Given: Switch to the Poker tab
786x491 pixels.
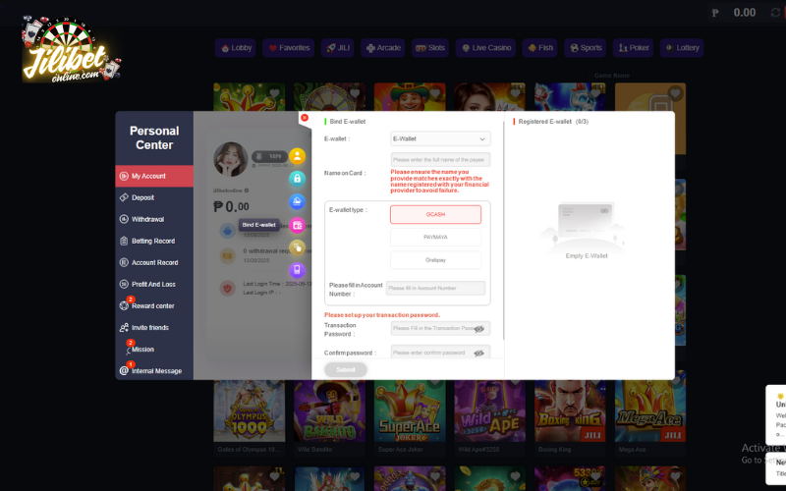Looking at the screenshot, I should [x=633, y=48].
